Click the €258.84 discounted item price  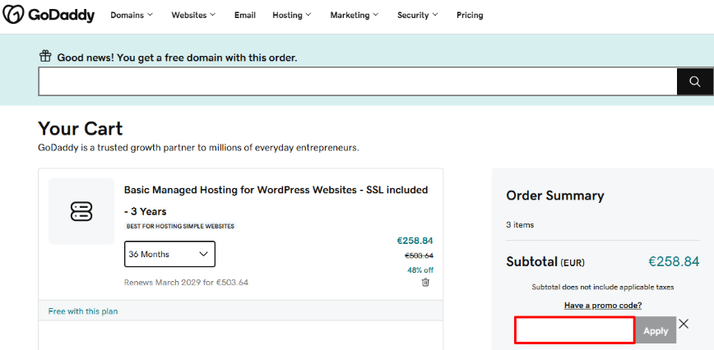click(x=415, y=241)
